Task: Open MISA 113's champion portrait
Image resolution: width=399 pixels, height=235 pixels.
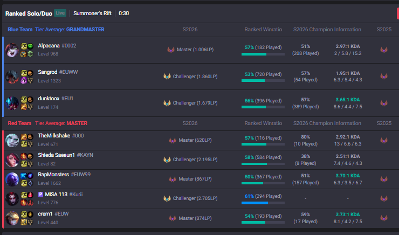Action: coord(12,199)
